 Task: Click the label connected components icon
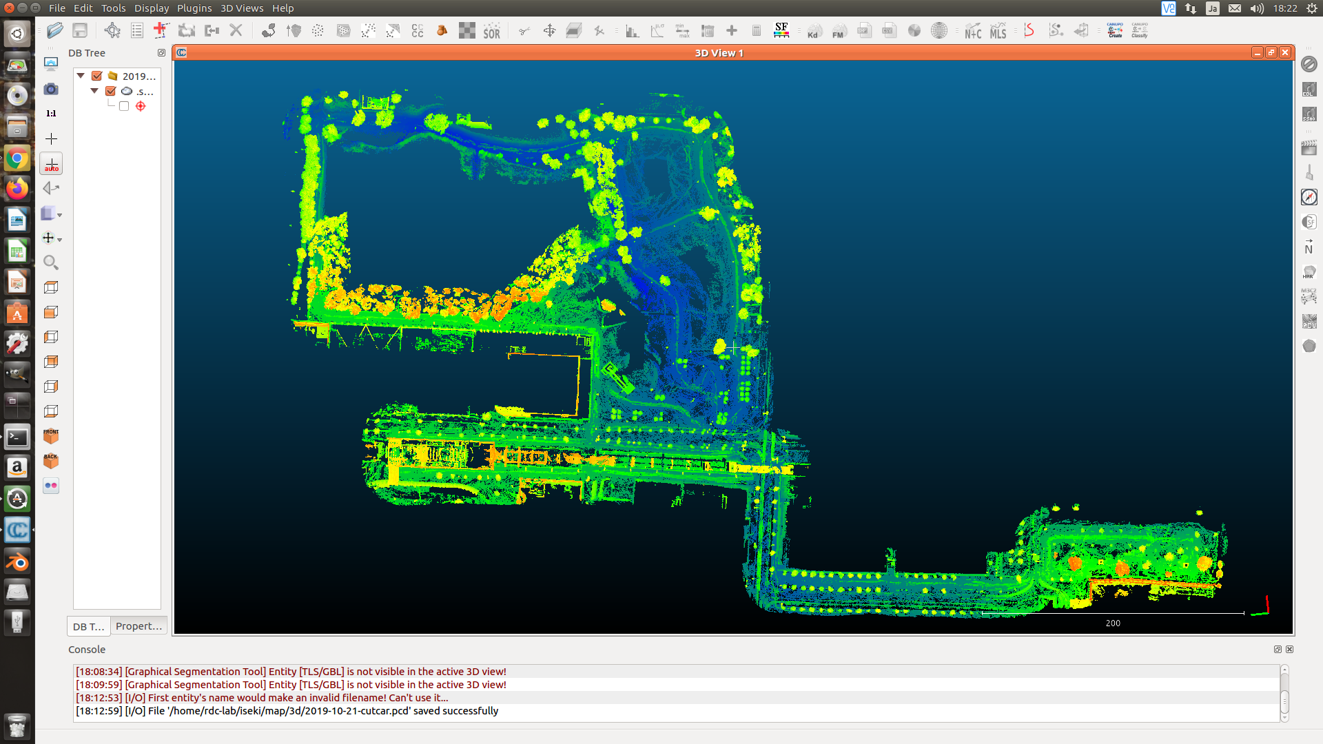click(x=418, y=31)
